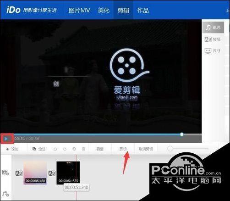Click the AB transition icon before first clip
The image size is (230, 201).
click(19, 173)
